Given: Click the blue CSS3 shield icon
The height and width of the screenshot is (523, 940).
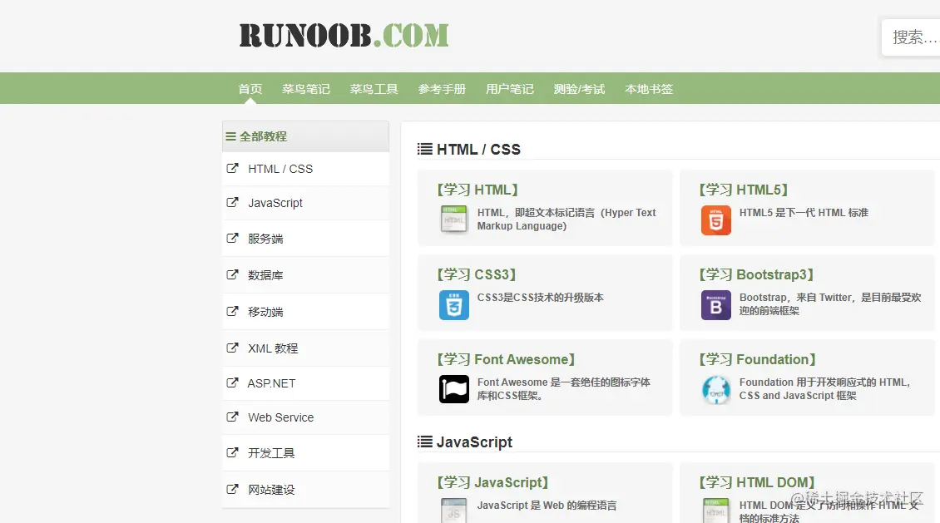Looking at the screenshot, I should pyautogui.click(x=454, y=305).
